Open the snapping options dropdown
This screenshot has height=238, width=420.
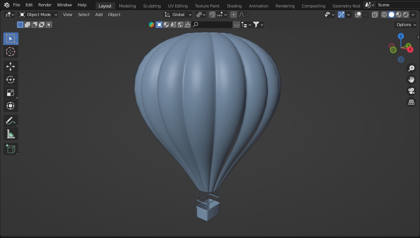(222, 15)
